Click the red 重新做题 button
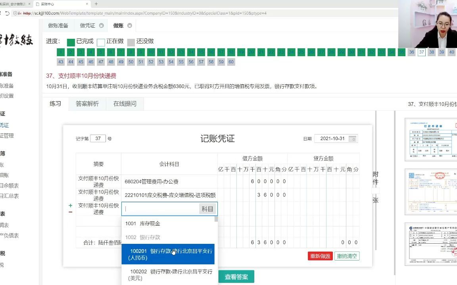Screen dimensions: 457x285 click(x=320, y=256)
